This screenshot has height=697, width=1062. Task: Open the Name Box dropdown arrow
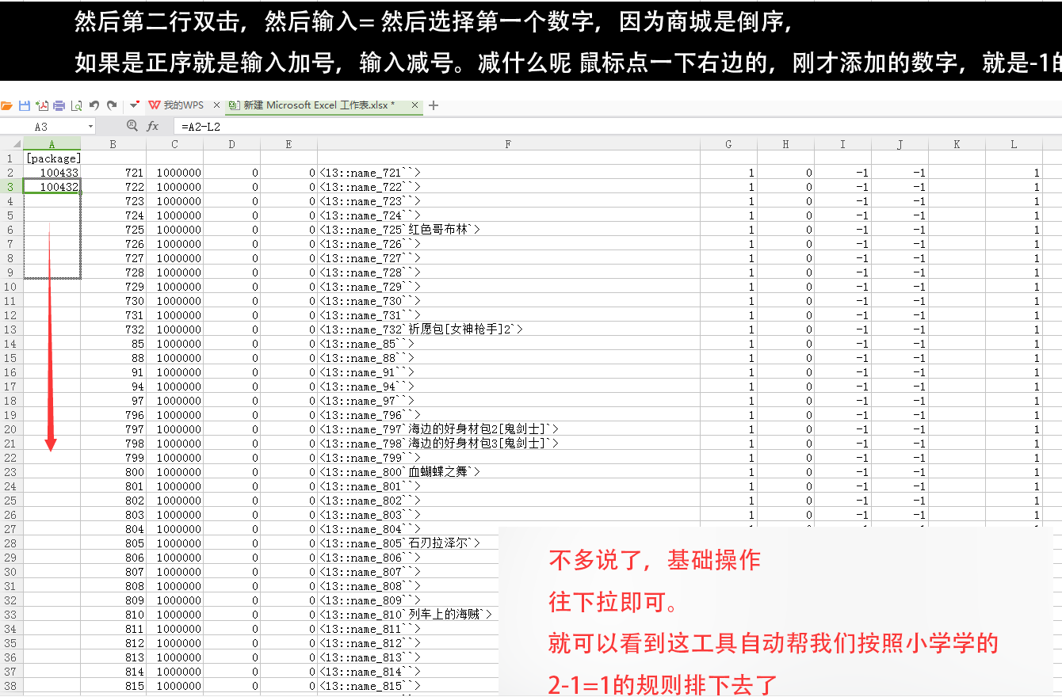[90, 127]
